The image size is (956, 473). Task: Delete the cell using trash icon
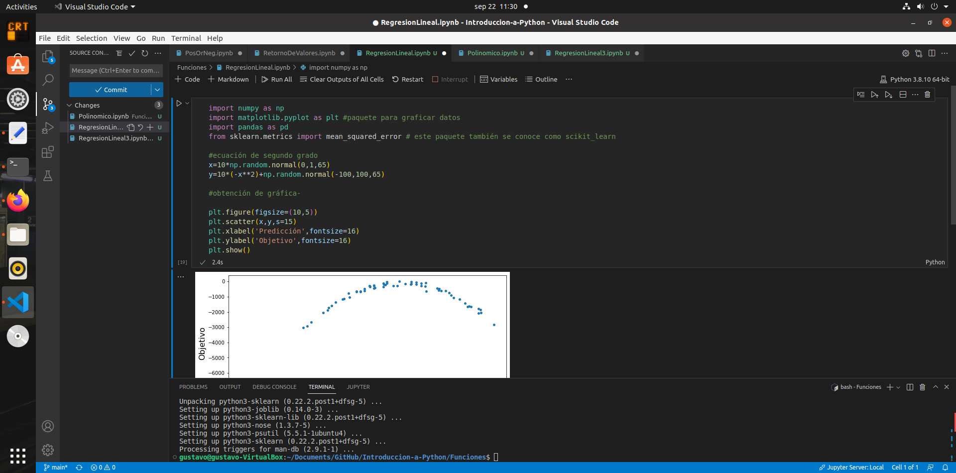[x=927, y=95]
